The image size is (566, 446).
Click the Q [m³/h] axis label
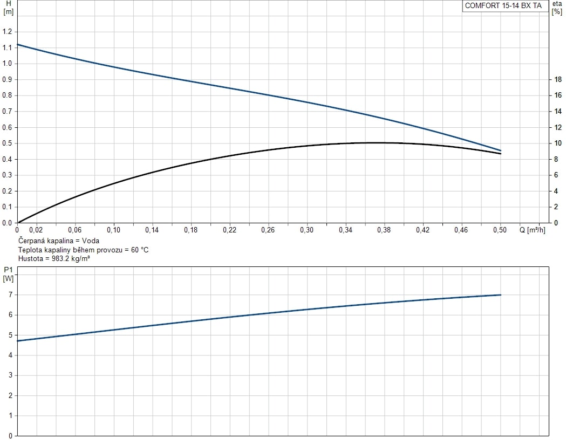click(x=532, y=230)
